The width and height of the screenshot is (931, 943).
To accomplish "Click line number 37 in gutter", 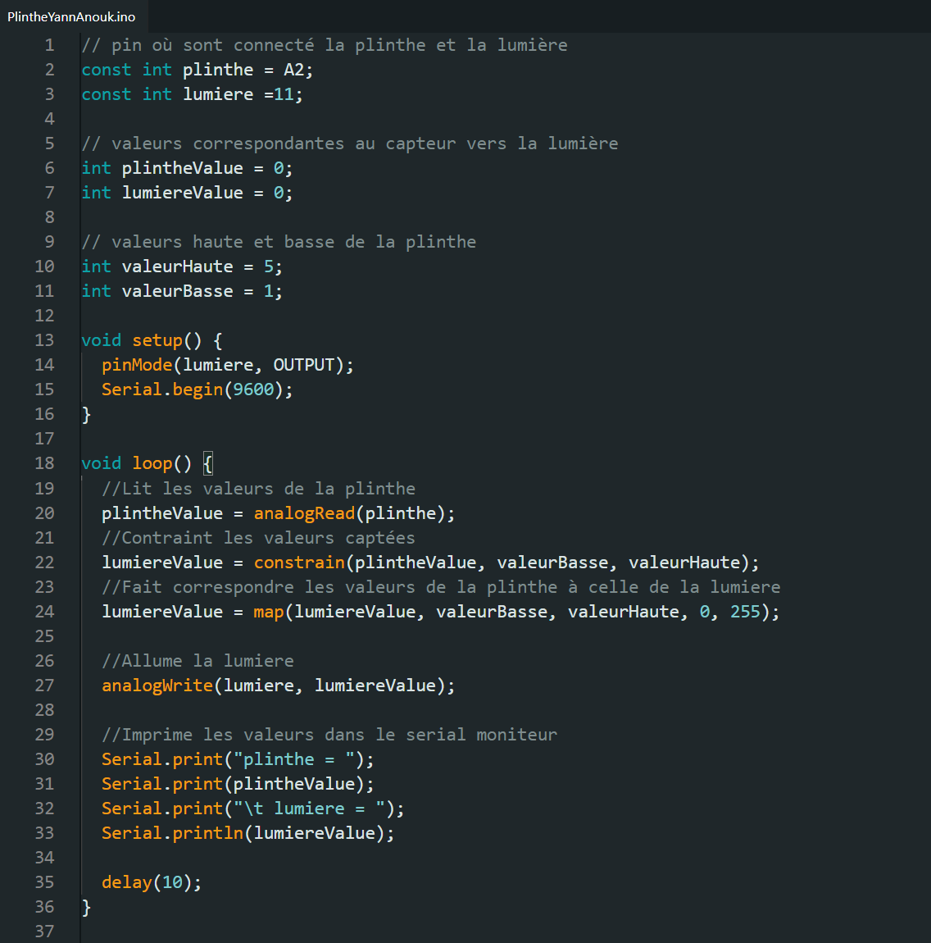I will pos(44,932).
